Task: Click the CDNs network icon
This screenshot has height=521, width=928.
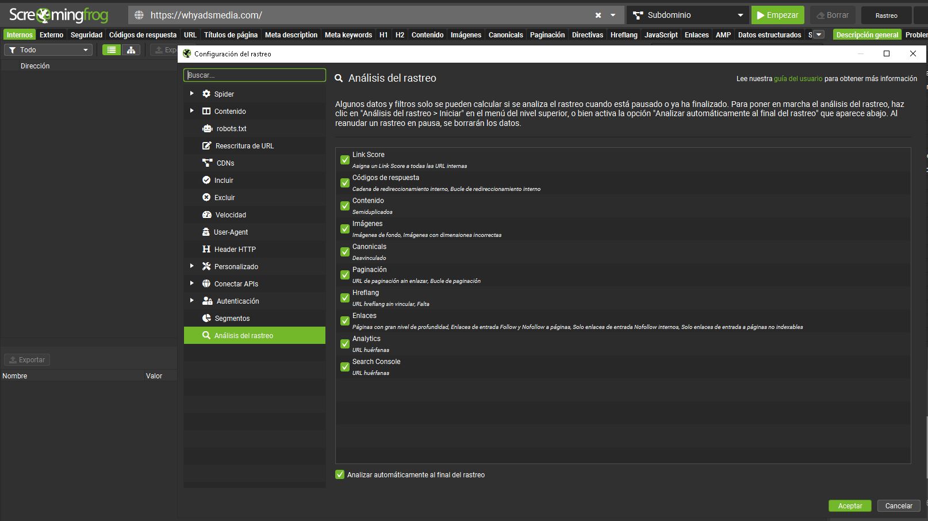Action: 207,163
